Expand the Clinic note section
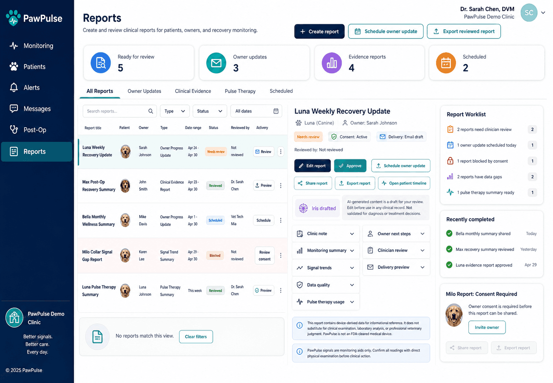Viewport: 553px width, 383px height. (326, 234)
